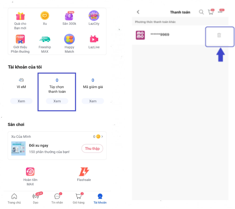This screenshot has height=209, width=235.
Task: Open the LazCity game icon
Action: click(94, 15)
